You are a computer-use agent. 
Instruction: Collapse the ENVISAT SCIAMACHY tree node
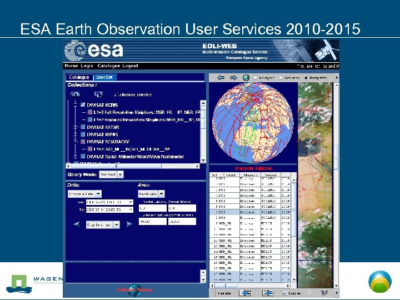pos(75,141)
